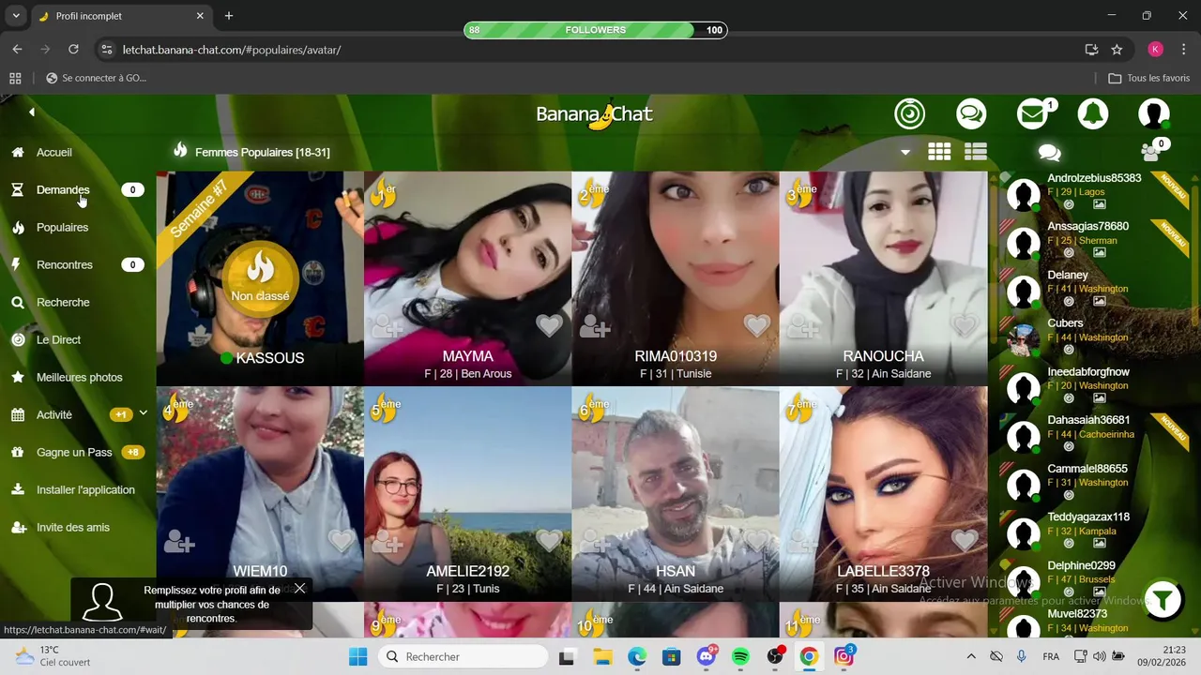Open Spotify from the taskbar
This screenshot has width=1201, height=675.
(740, 656)
